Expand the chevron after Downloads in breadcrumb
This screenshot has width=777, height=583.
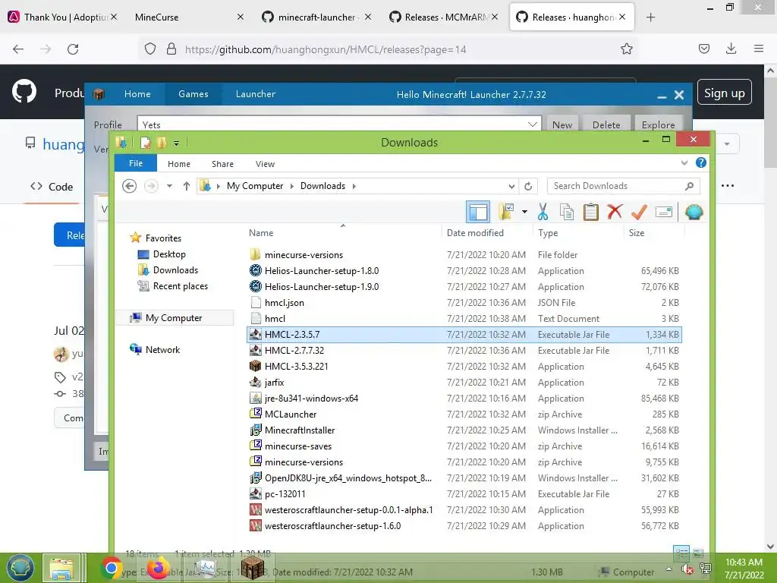pyautogui.click(x=354, y=187)
